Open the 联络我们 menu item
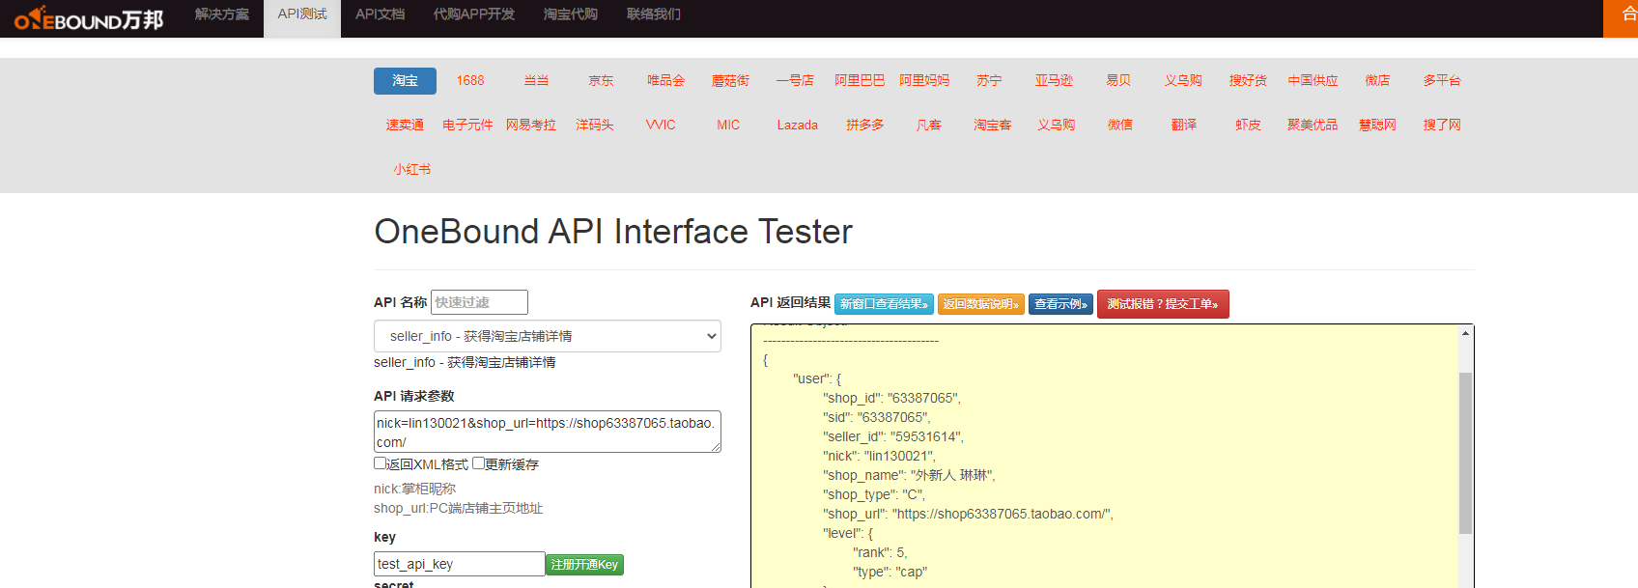1638x588 pixels. (654, 14)
